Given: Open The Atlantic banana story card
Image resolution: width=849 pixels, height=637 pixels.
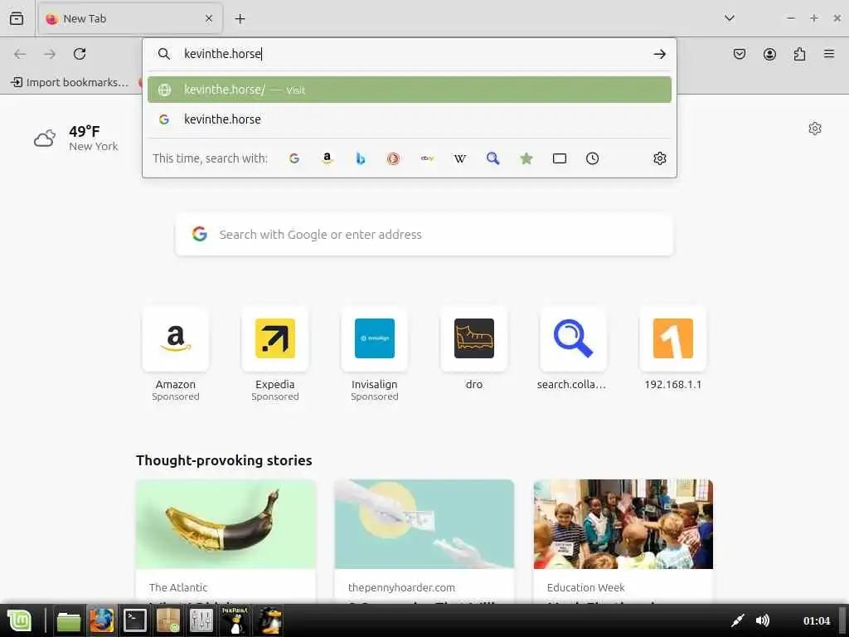Looking at the screenshot, I should click(x=226, y=541).
